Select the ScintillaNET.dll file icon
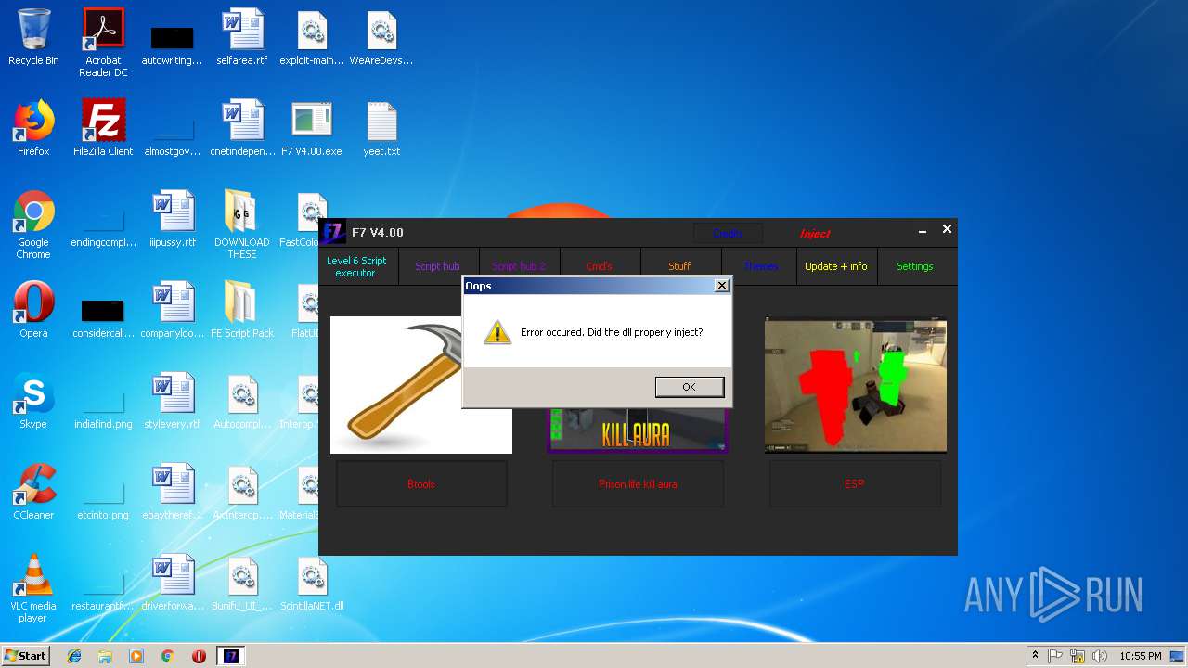 (x=312, y=584)
